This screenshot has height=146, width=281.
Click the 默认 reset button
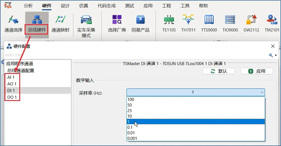219,71
